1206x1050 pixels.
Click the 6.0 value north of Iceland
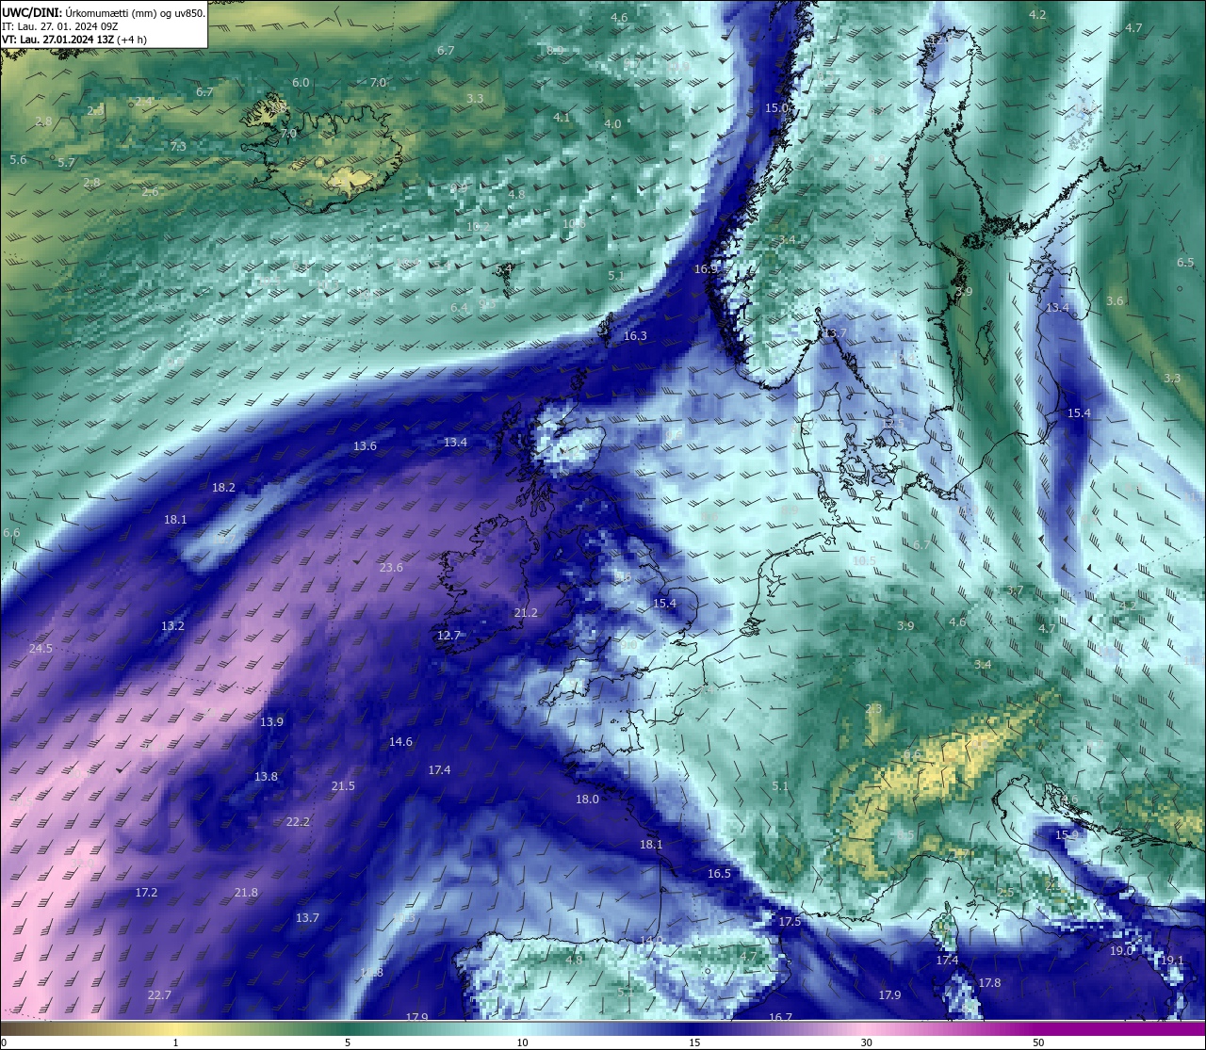point(301,82)
